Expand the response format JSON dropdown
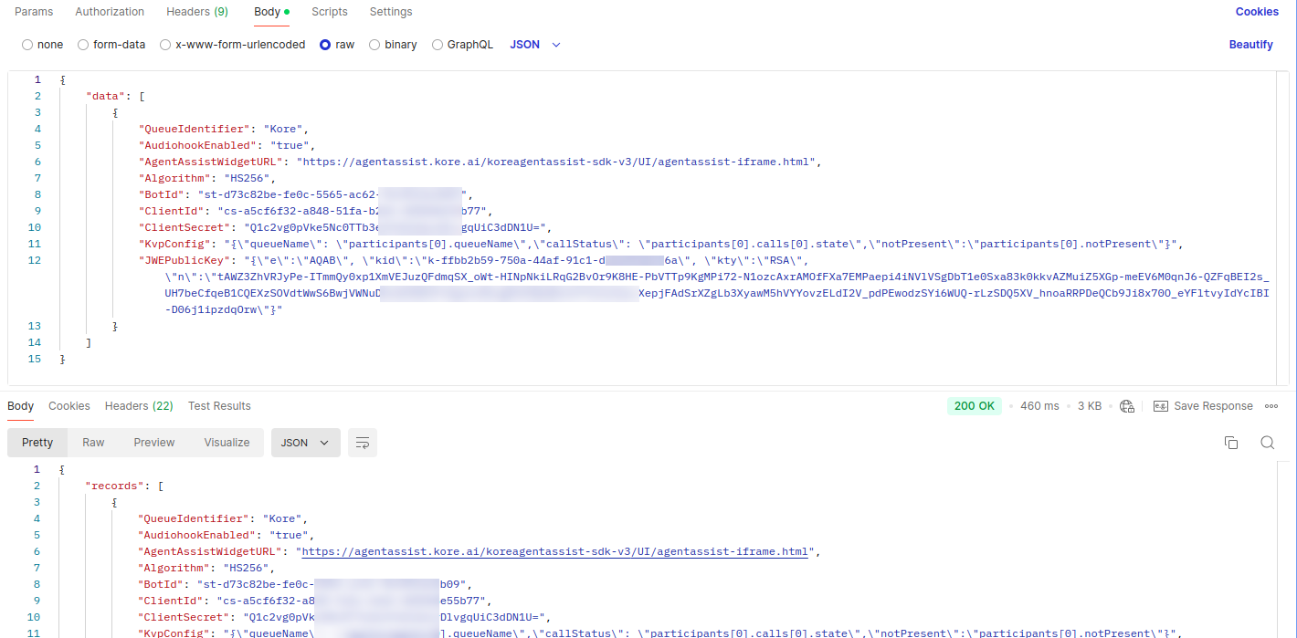Screen dimensions: 1297x638 306,443
